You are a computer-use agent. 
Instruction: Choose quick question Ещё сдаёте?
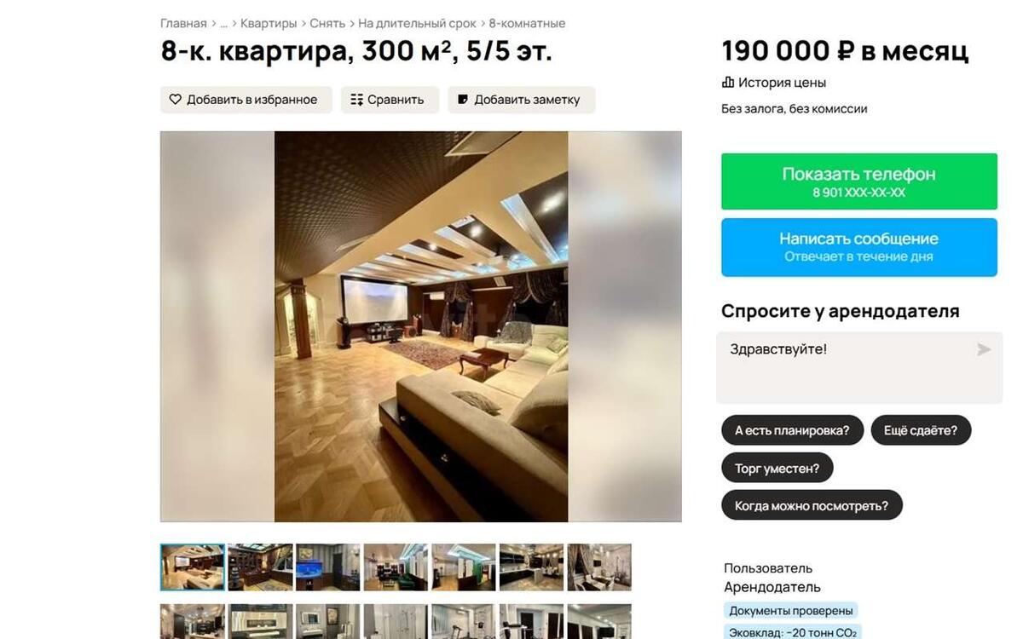921,430
